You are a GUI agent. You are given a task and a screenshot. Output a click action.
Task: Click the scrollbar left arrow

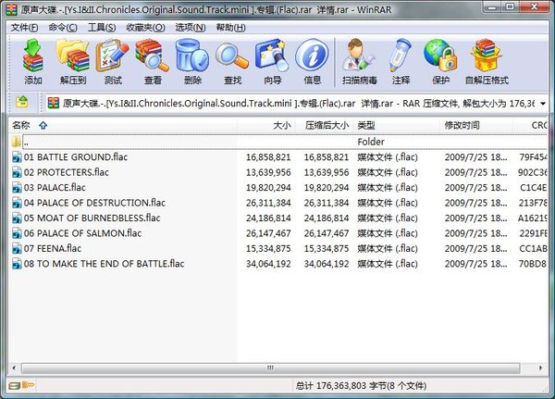[14, 368]
